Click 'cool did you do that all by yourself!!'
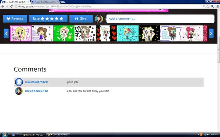This screenshot has height=137, width=220. point(89,91)
